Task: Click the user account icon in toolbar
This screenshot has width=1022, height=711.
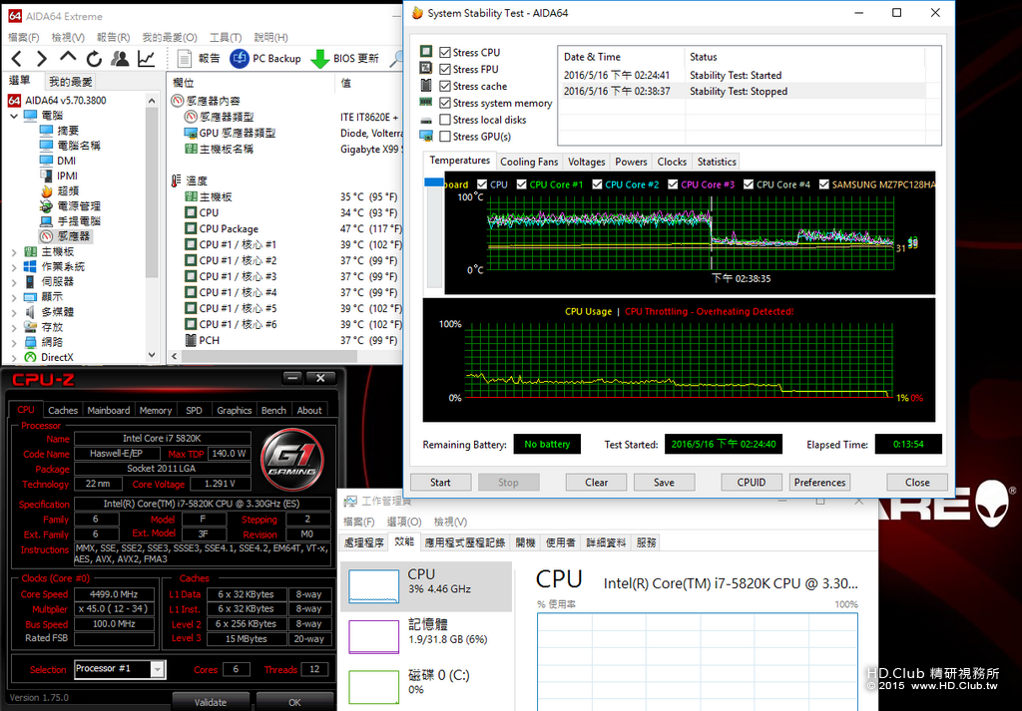Action: click(120, 59)
